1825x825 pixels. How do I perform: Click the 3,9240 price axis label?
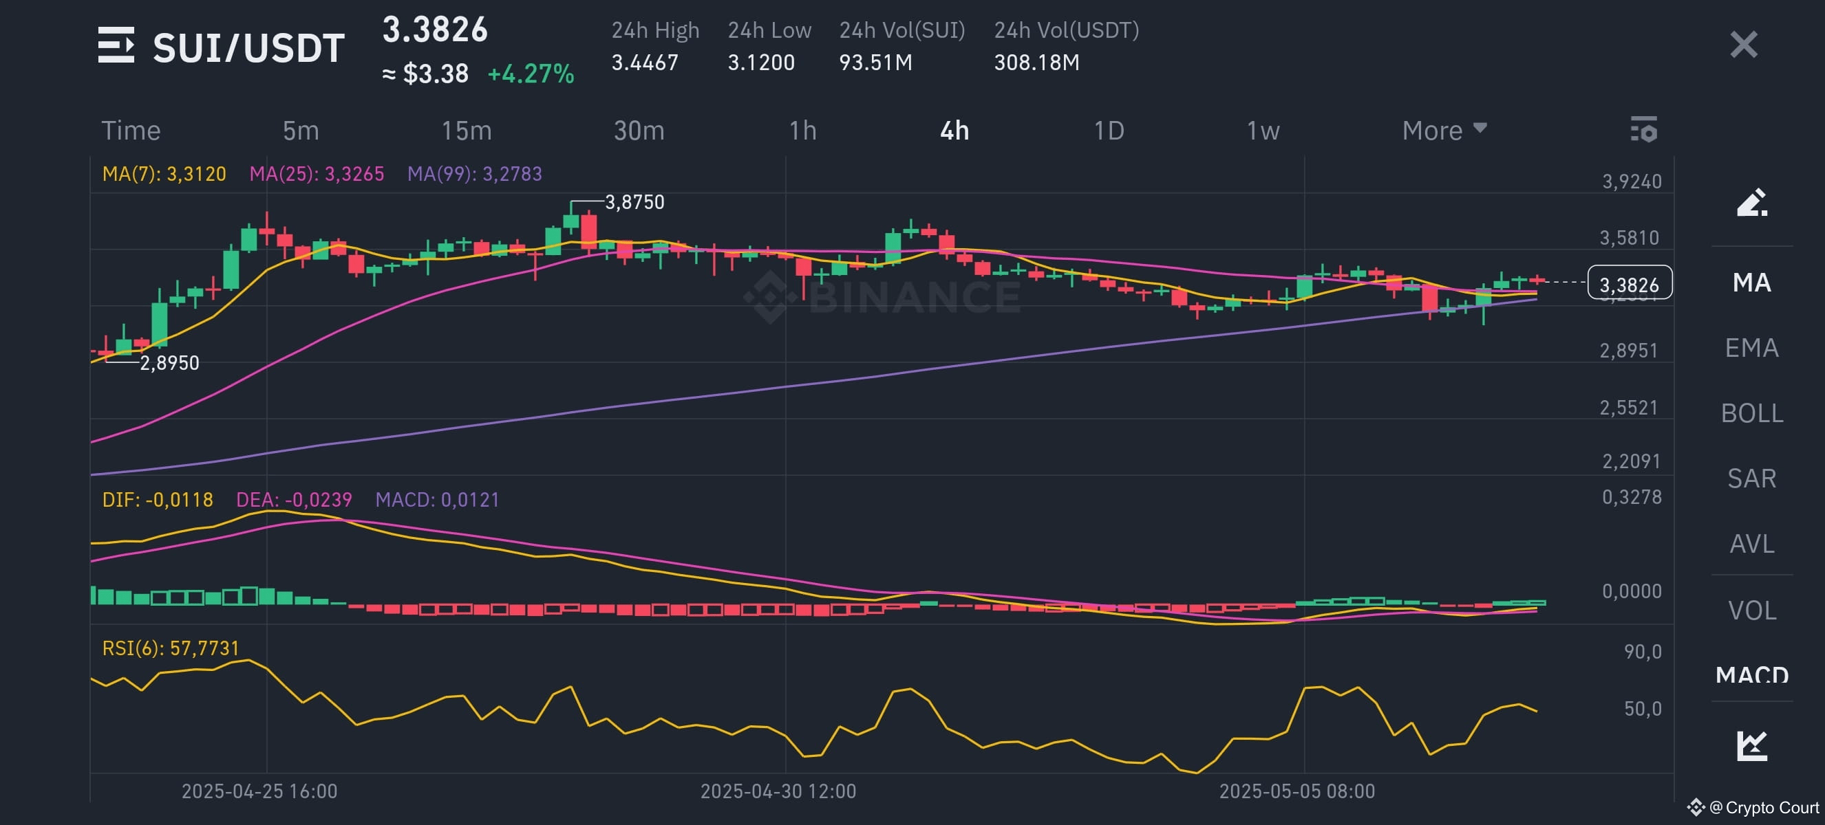1632,181
